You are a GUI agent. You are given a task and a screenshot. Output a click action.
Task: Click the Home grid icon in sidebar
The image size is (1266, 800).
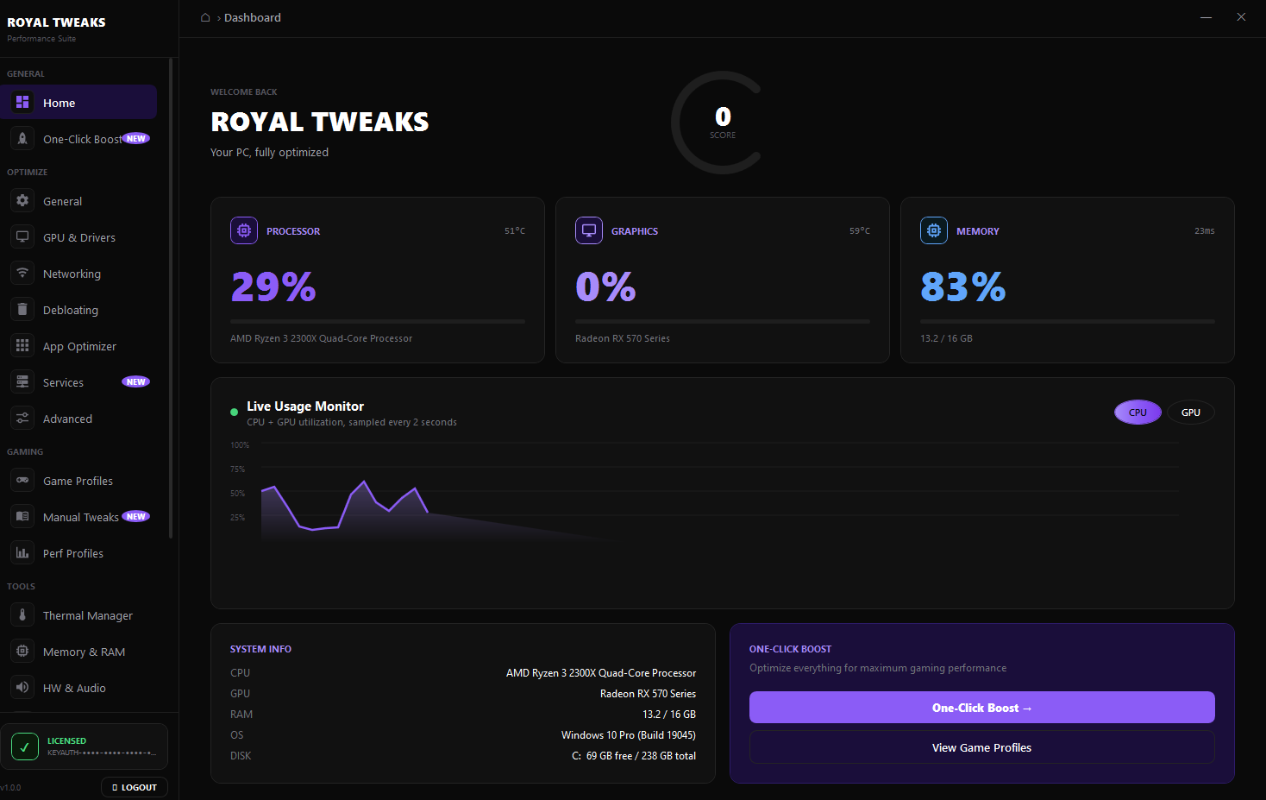click(x=22, y=102)
